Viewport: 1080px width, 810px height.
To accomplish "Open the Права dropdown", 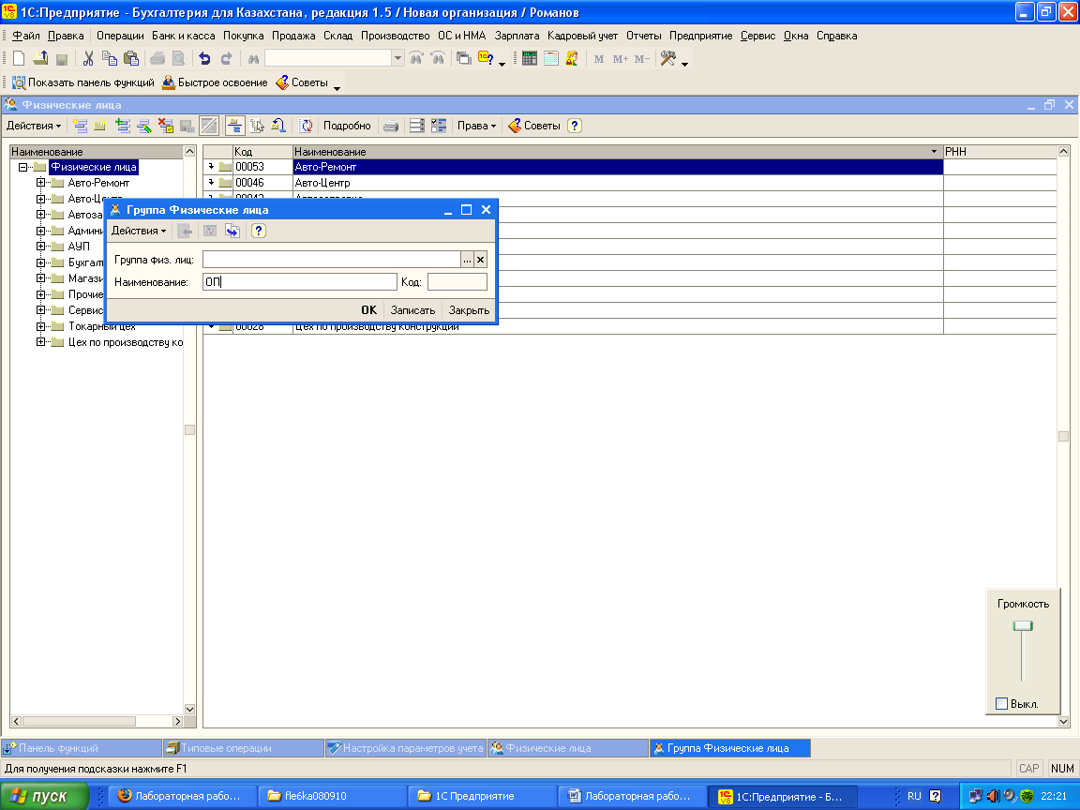I will [x=476, y=126].
